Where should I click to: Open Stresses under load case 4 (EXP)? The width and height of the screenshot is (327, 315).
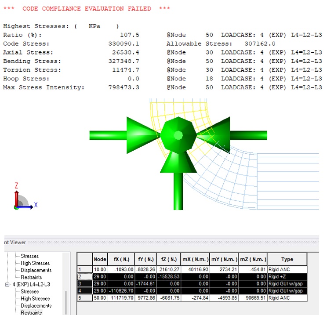[x=30, y=291]
